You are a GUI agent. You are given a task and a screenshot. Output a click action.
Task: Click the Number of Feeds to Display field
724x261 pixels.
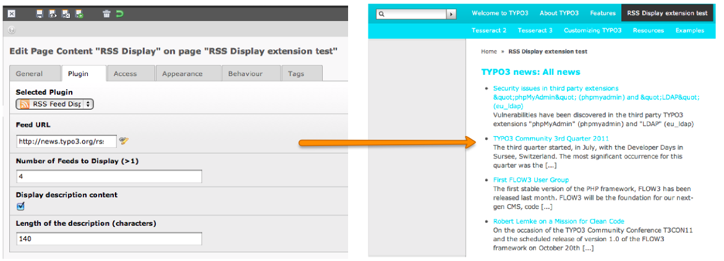109,177
